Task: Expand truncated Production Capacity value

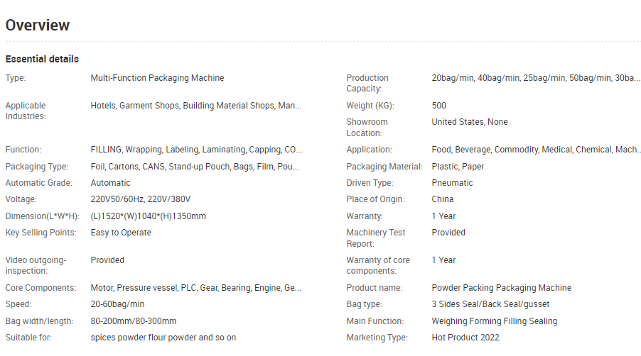Action: pos(536,78)
